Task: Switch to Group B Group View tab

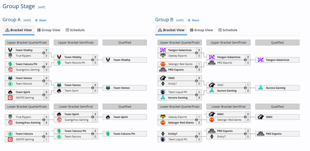Action: (201, 30)
